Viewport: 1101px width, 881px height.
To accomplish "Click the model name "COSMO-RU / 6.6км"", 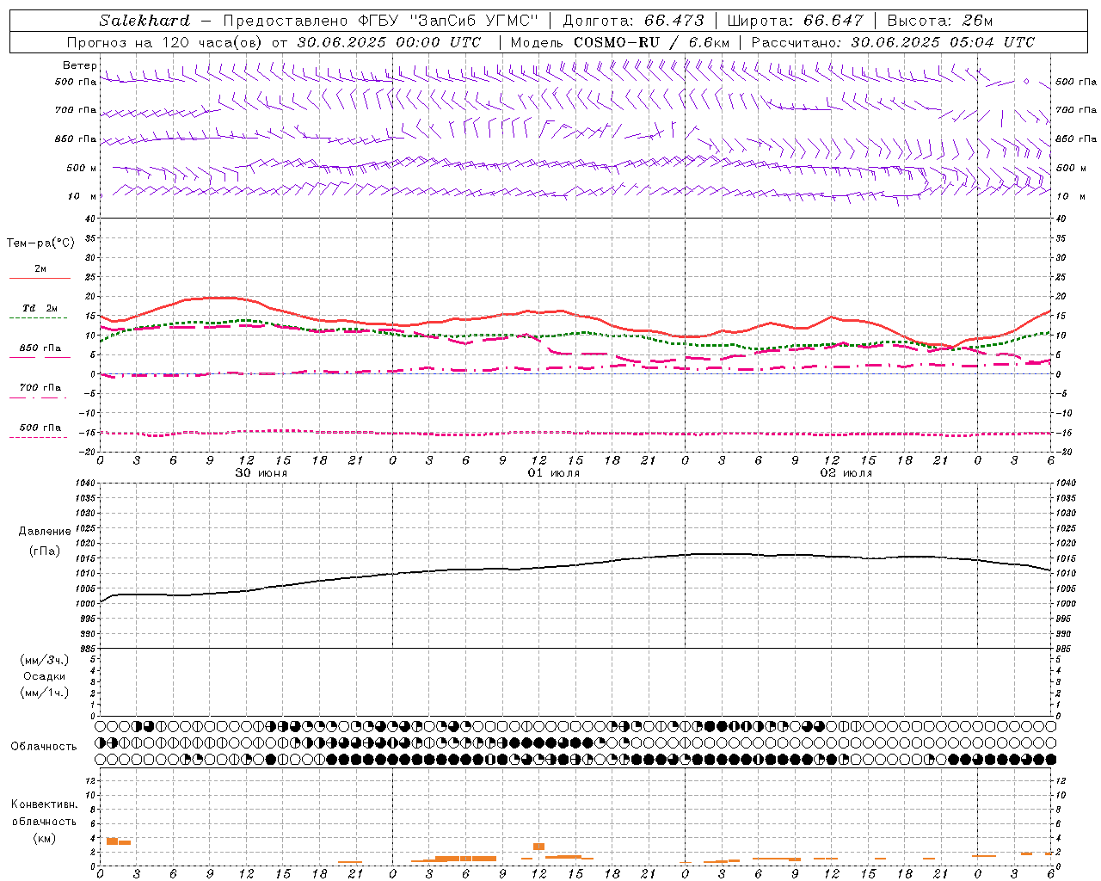I will pos(651,42).
